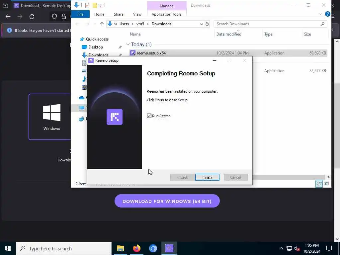
Task: Open the notification center icon
Action: click(x=329, y=248)
